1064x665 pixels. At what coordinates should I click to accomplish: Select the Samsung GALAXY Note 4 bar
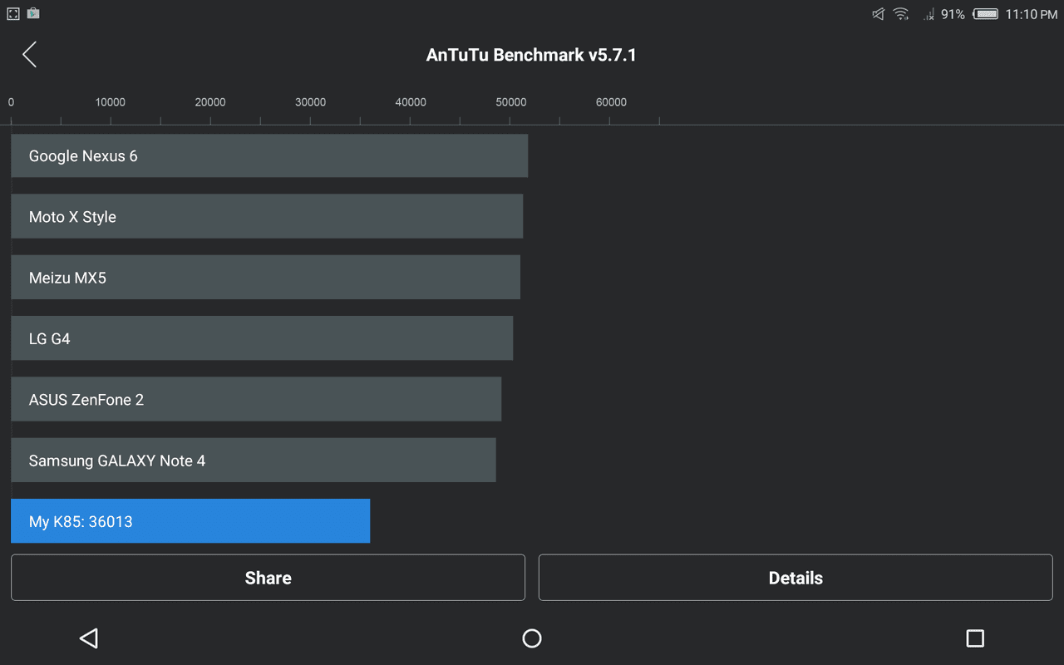tap(254, 460)
